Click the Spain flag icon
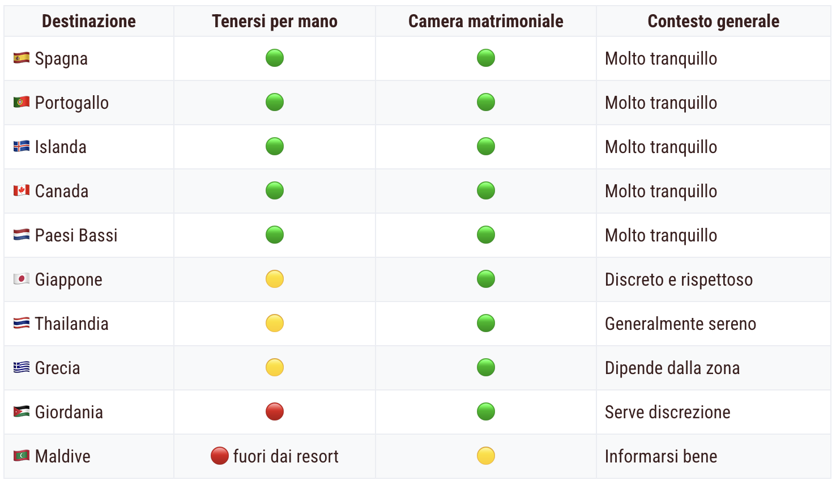This screenshot has height=484, width=836. tap(22, 58)
